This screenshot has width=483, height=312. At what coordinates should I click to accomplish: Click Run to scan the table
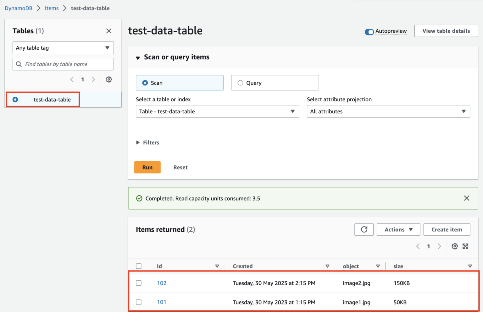point(147,167)
